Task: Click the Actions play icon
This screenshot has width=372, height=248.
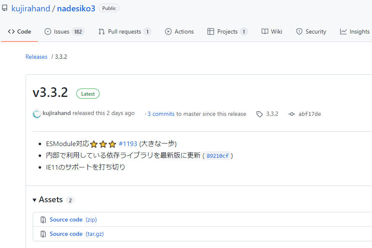Action: click(x=168, y=31)
